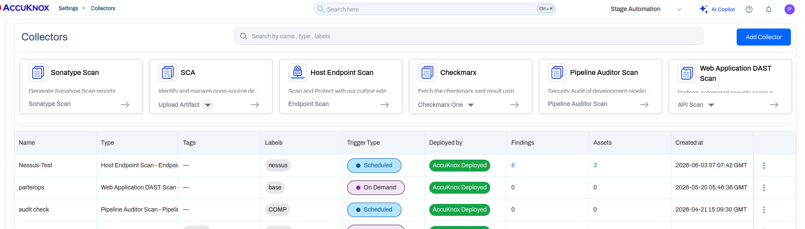Expand the Checkmarx One dropdown
This screenshot has width=805, height=229.
471,105
